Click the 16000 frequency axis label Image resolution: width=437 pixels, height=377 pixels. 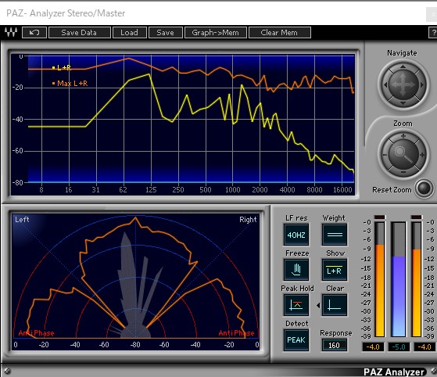pyautogui.click(x=342, y=190)
